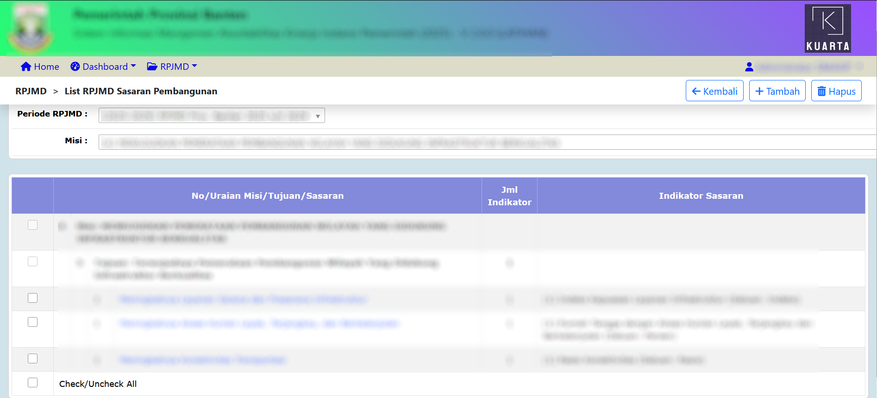Select the checkbox in the third table row
This screenshot has height=398, width=877.
tap(32, 298)
